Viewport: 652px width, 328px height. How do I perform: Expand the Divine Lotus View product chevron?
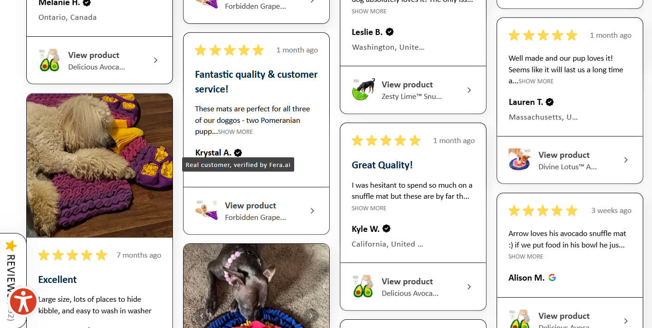[x=626, y=160]
